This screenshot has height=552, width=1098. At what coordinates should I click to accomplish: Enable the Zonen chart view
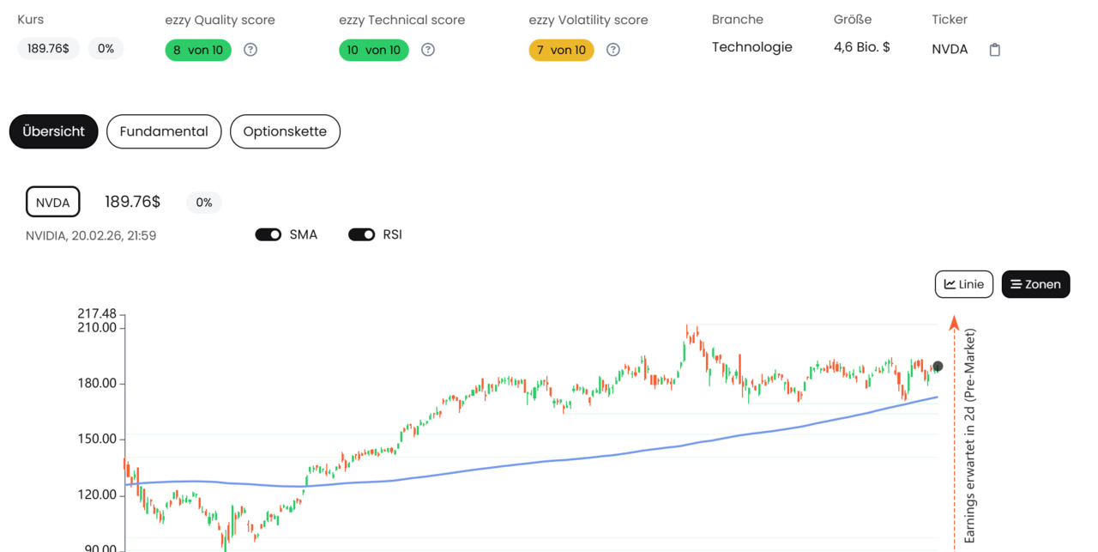point(1035,284)
